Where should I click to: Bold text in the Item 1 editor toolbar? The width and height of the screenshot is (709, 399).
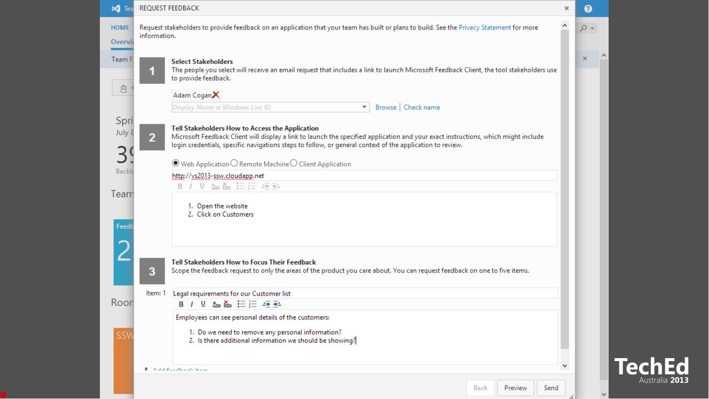[181, 305]
